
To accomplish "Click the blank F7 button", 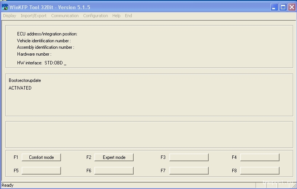I will point(189,170).
